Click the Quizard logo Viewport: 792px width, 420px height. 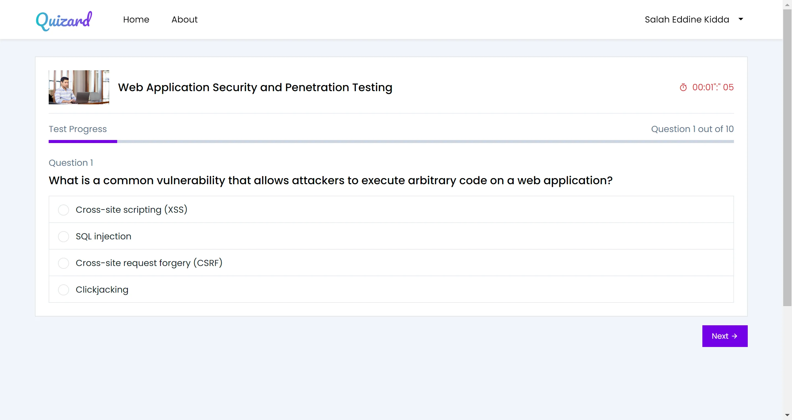click(x=64, y=21)
